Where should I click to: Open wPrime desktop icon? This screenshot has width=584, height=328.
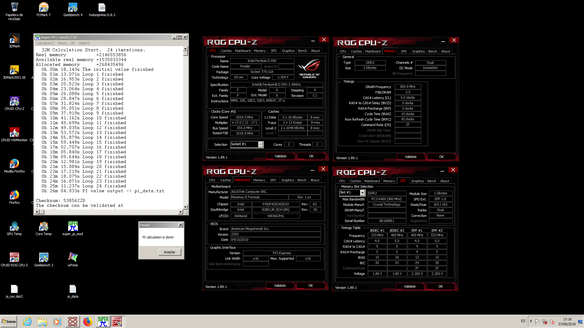(x=73, y=260)
